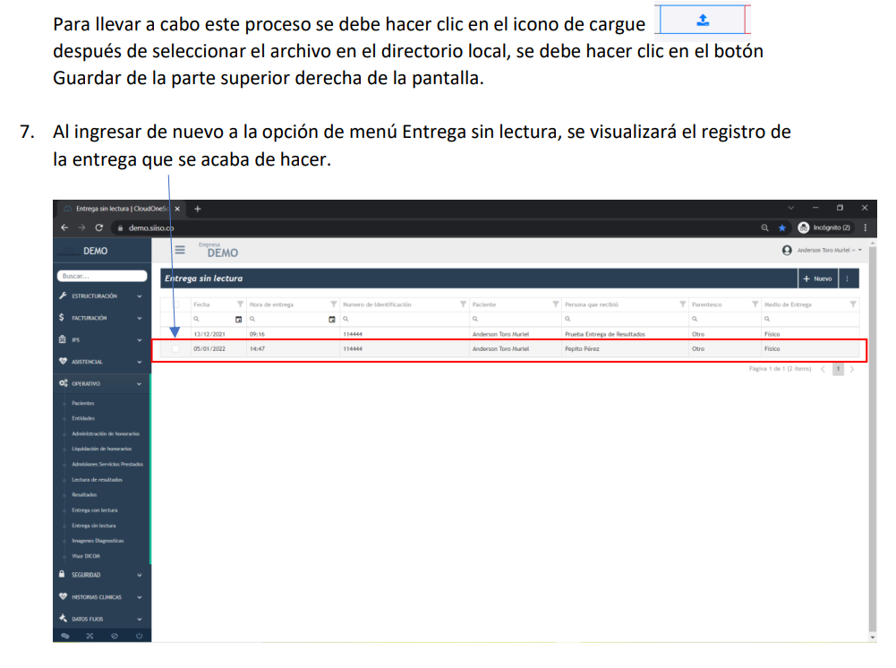Click the user avatar icon beside Anderson Toro Muriel

tap(787, 251)
